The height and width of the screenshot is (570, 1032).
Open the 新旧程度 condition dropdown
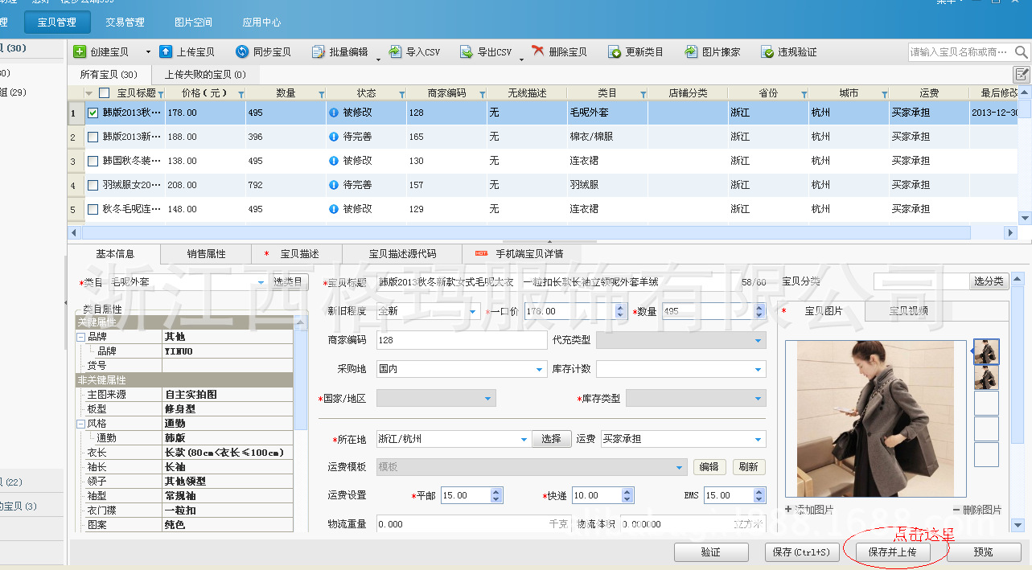click(471, 310)
